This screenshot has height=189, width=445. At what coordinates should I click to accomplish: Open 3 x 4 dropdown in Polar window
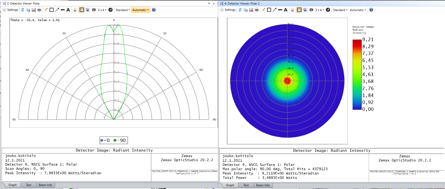[x=102, y=10]
